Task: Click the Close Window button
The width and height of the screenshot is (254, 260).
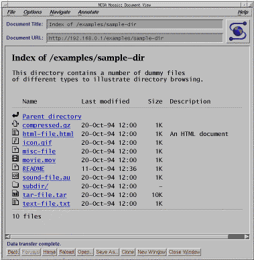Action: 184,252
